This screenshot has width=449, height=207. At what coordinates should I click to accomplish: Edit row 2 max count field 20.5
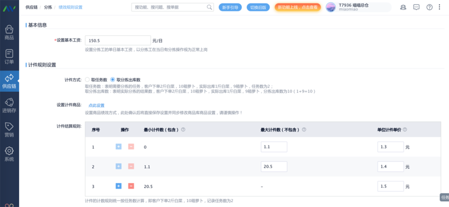click(x=274, y=167)
